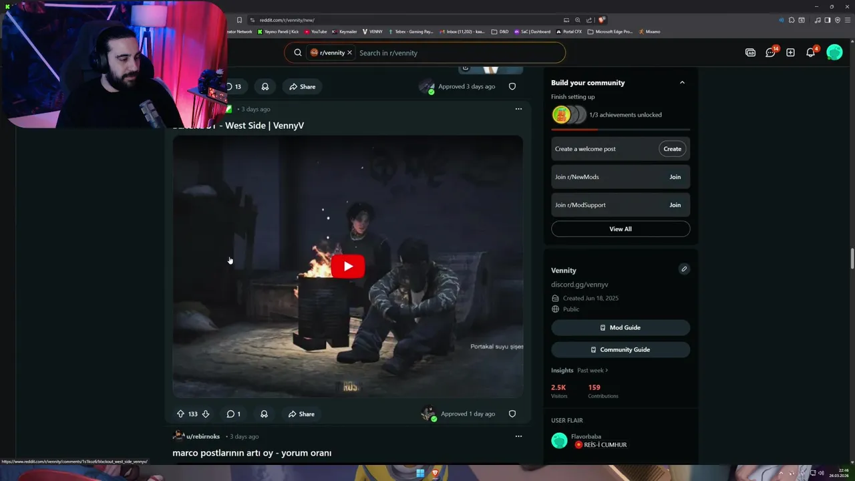Viewport: 855px width, 481px height.
Task: Remove r/vennity search scope chip
Action: tap(349, 53)
